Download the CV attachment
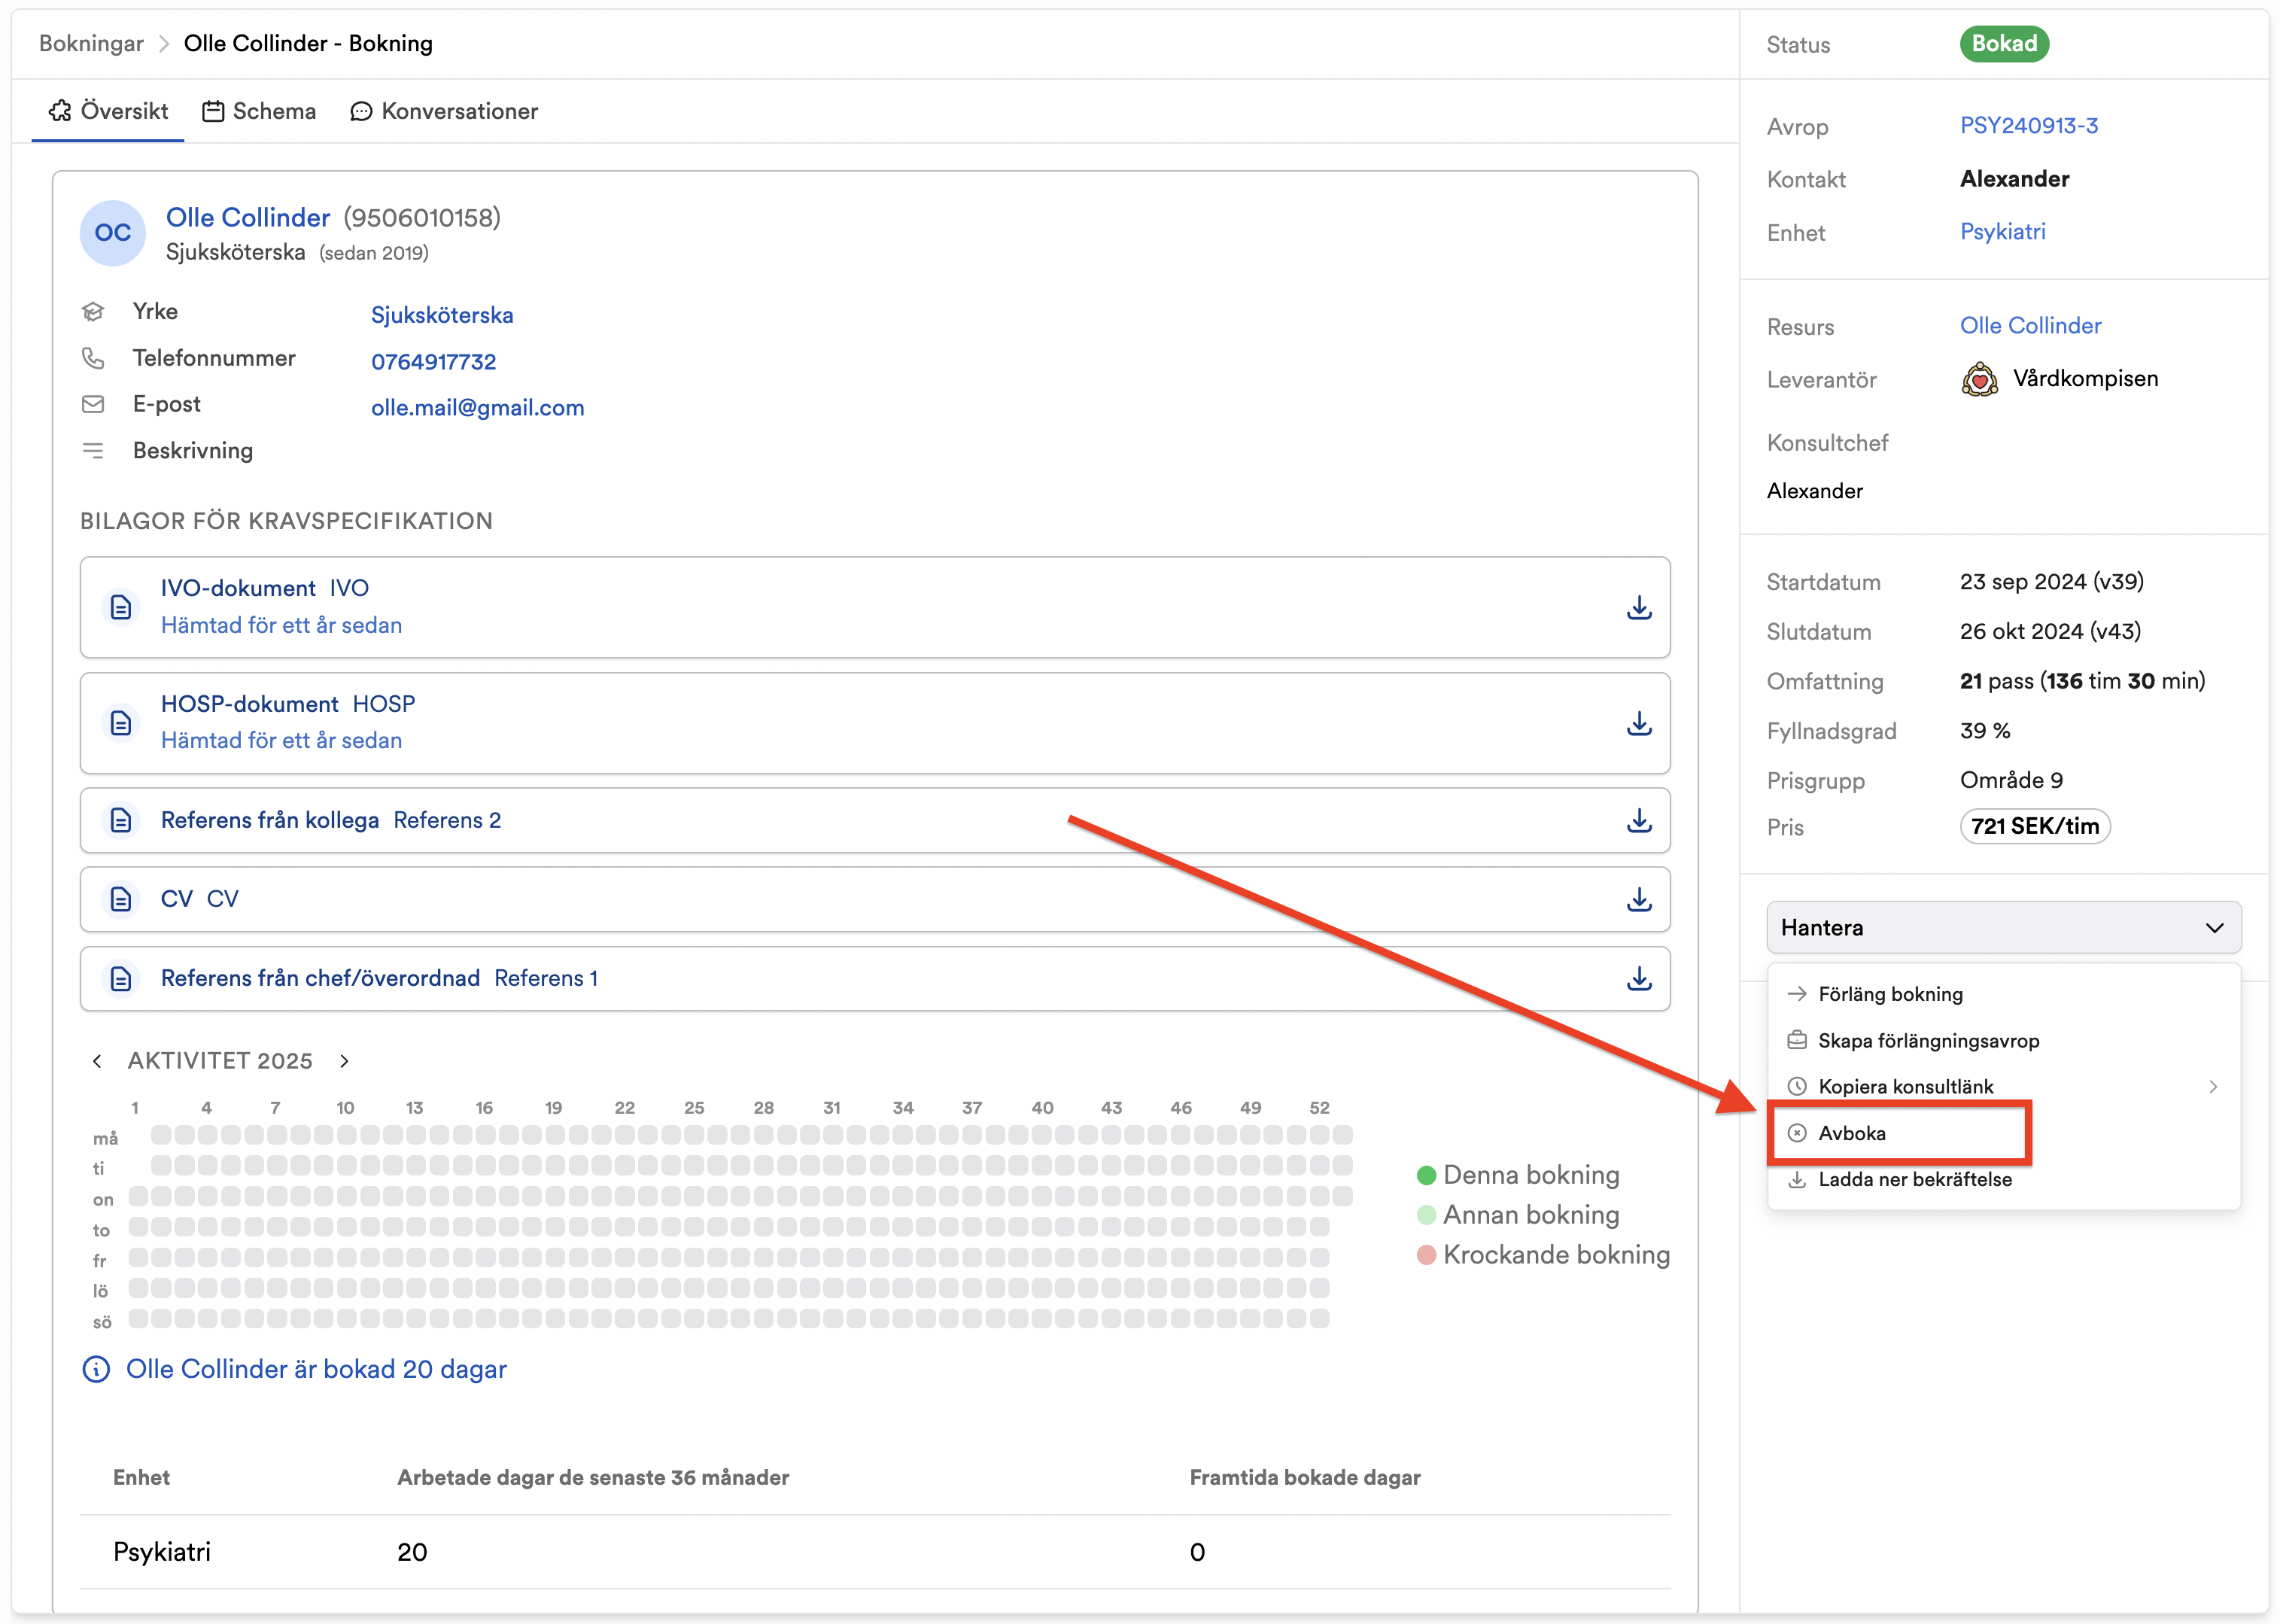This screenshot has width=2280, height=1624. 1638,899
